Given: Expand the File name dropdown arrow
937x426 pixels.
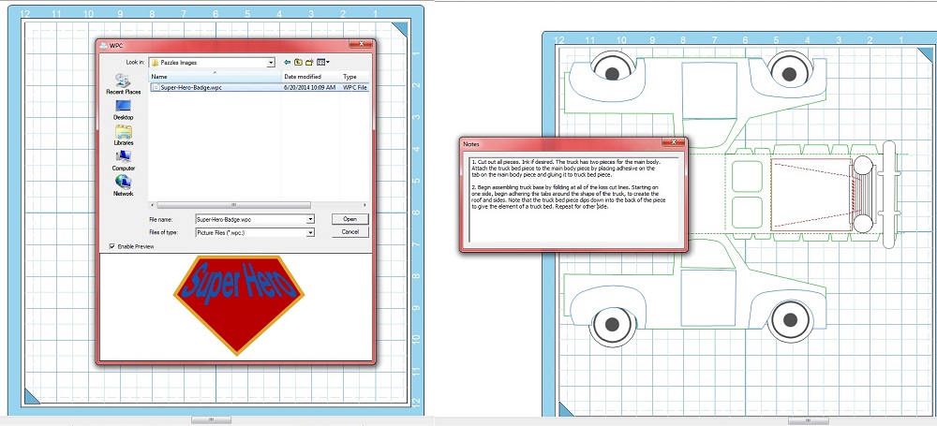Looking at the screenshot, I should [x=310, y=219].
